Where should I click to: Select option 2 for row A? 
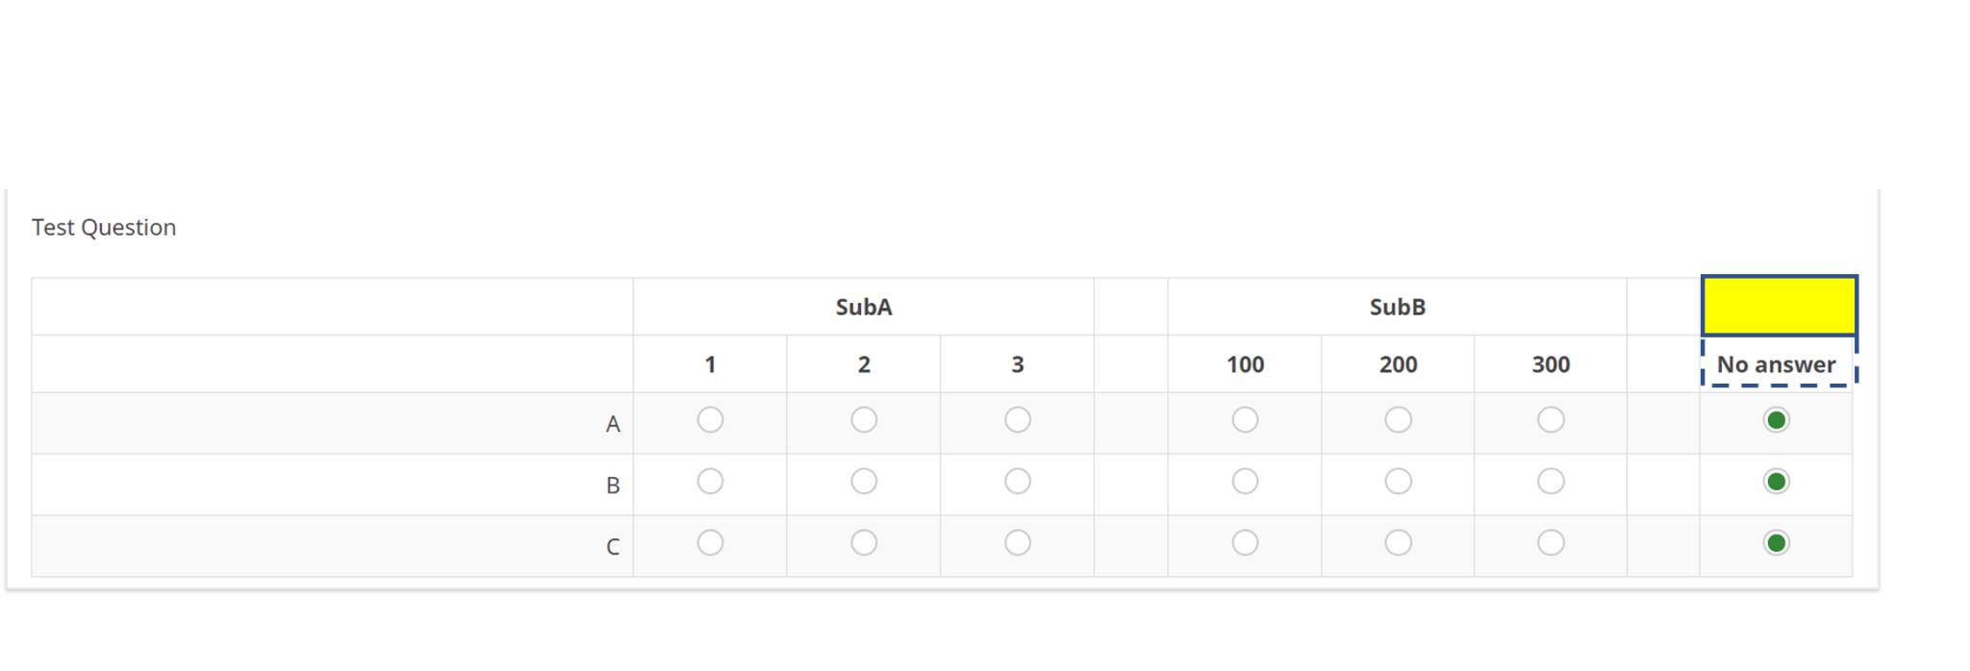[864, 420]
